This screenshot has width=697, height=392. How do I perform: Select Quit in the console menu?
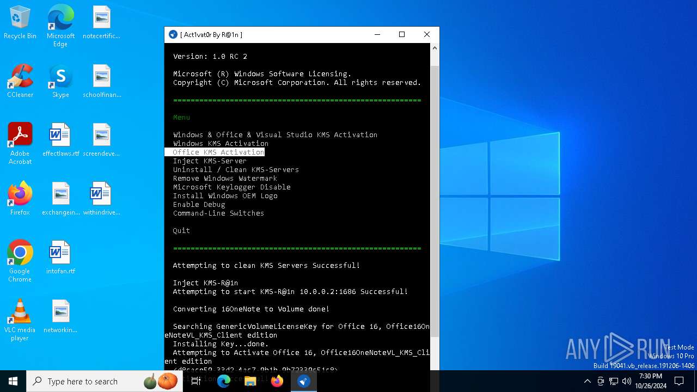click(x=181, y=230)
